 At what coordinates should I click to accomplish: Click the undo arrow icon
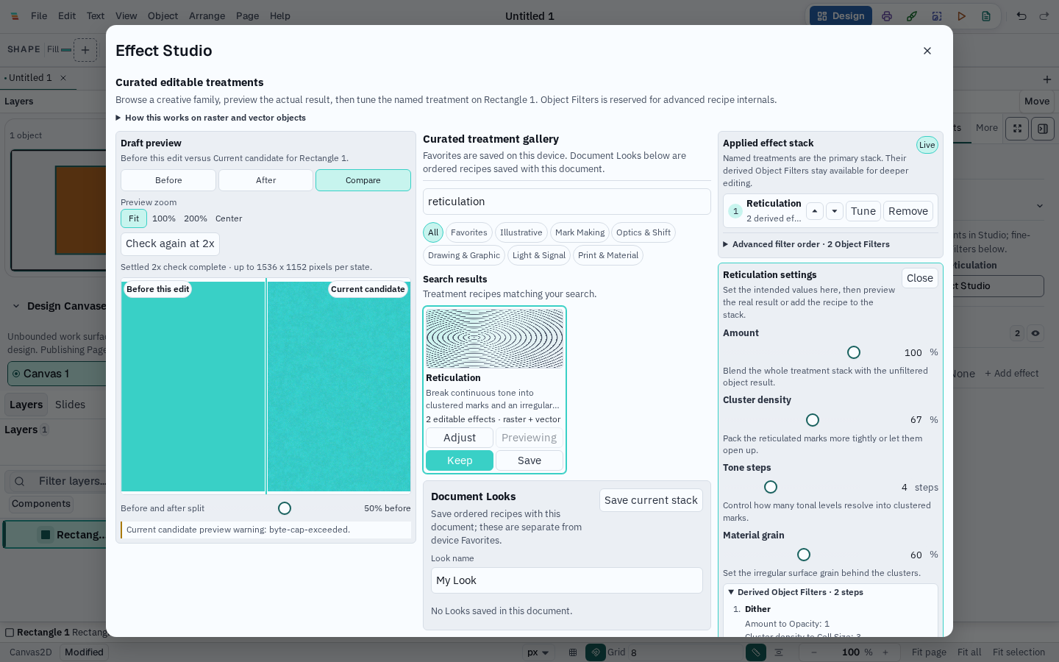click(x=1021, y=16)
